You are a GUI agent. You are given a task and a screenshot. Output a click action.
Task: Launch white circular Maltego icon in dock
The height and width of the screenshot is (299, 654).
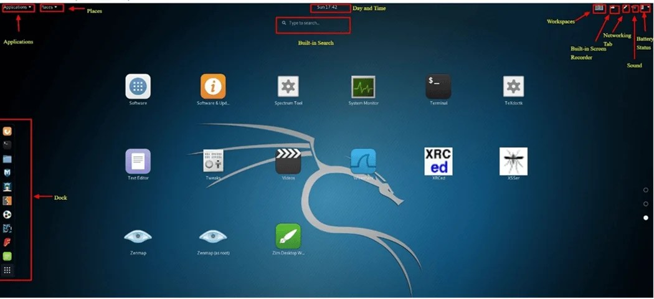7,214
